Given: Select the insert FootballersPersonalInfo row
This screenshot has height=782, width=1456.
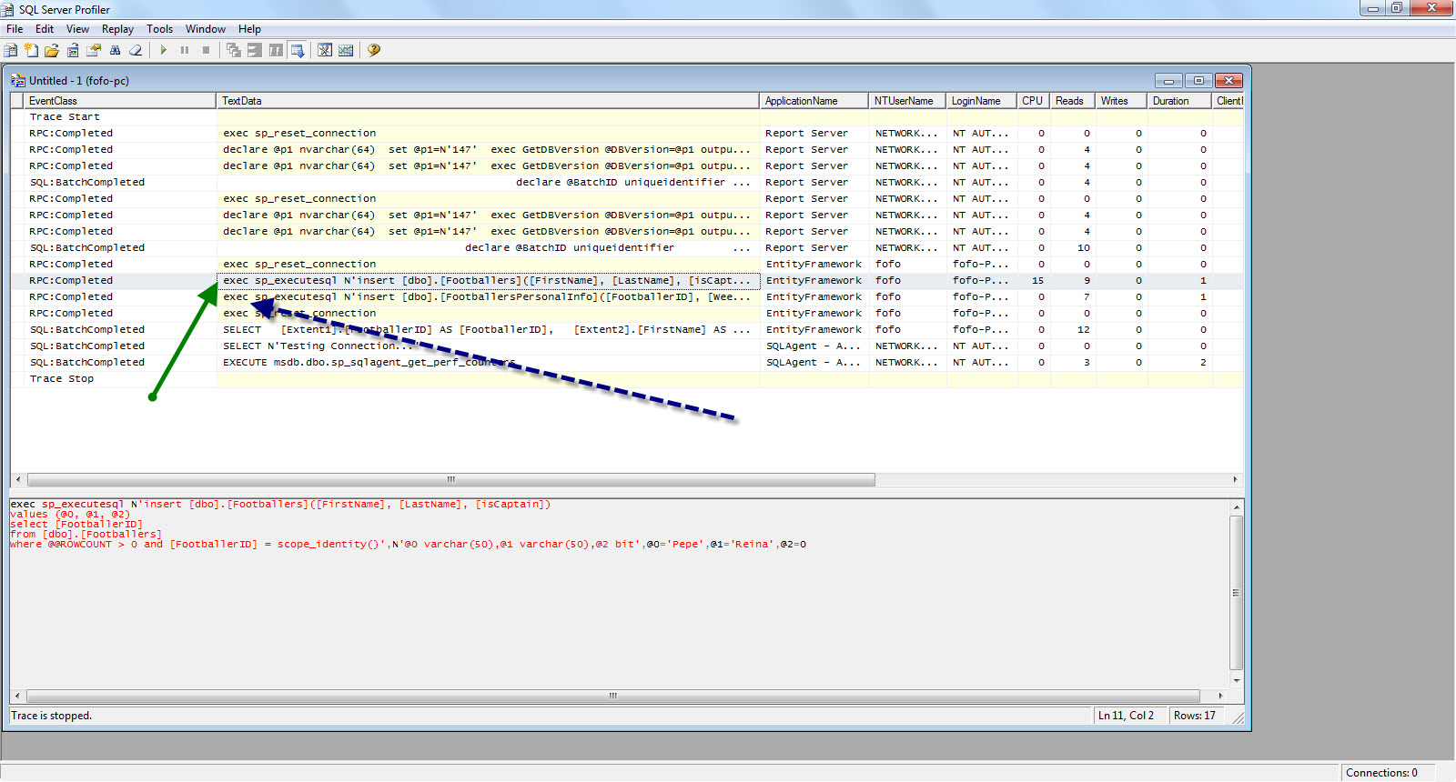Looking at the screenshot, I should 627,297.
